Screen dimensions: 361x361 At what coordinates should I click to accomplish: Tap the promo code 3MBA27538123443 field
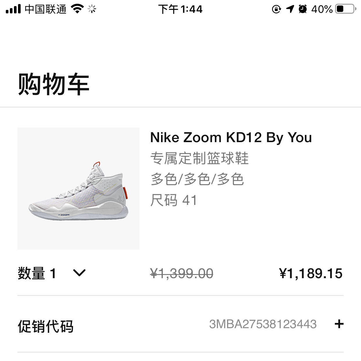click(x=263, y=324)
